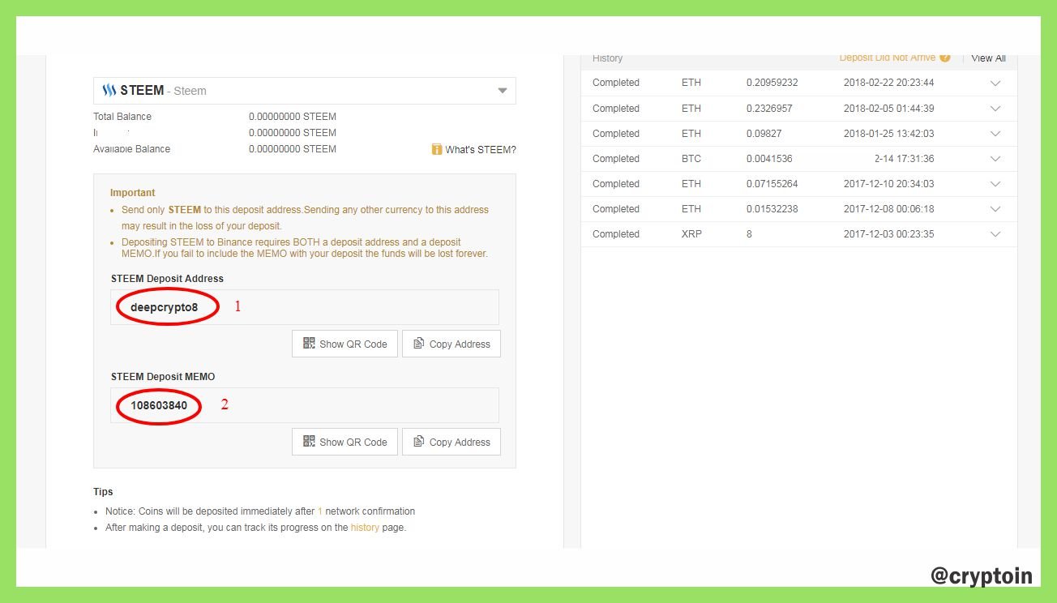Click the date 2017-12-03 00:23:35
Image resolution: width=1057 pixels, height=603 pixels.
click(x=888, y=234)
